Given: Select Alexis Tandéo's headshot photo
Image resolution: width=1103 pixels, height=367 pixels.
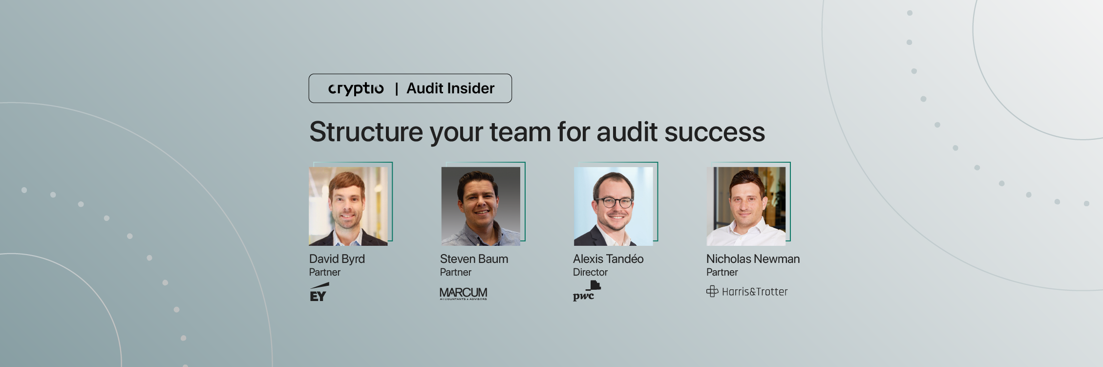Looking at the screenshot, I should pyautogui.click(x=614, y=206).
